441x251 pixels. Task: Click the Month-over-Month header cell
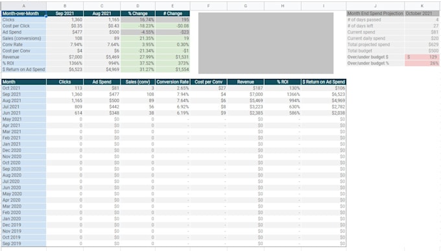tap(23, 14)
